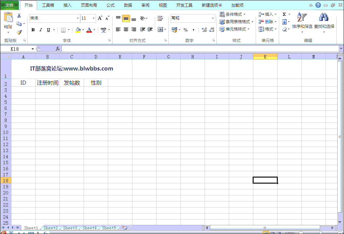Click the Percent style % icon
The width and height of the screenshot is (344, 234).
[185, 30]
